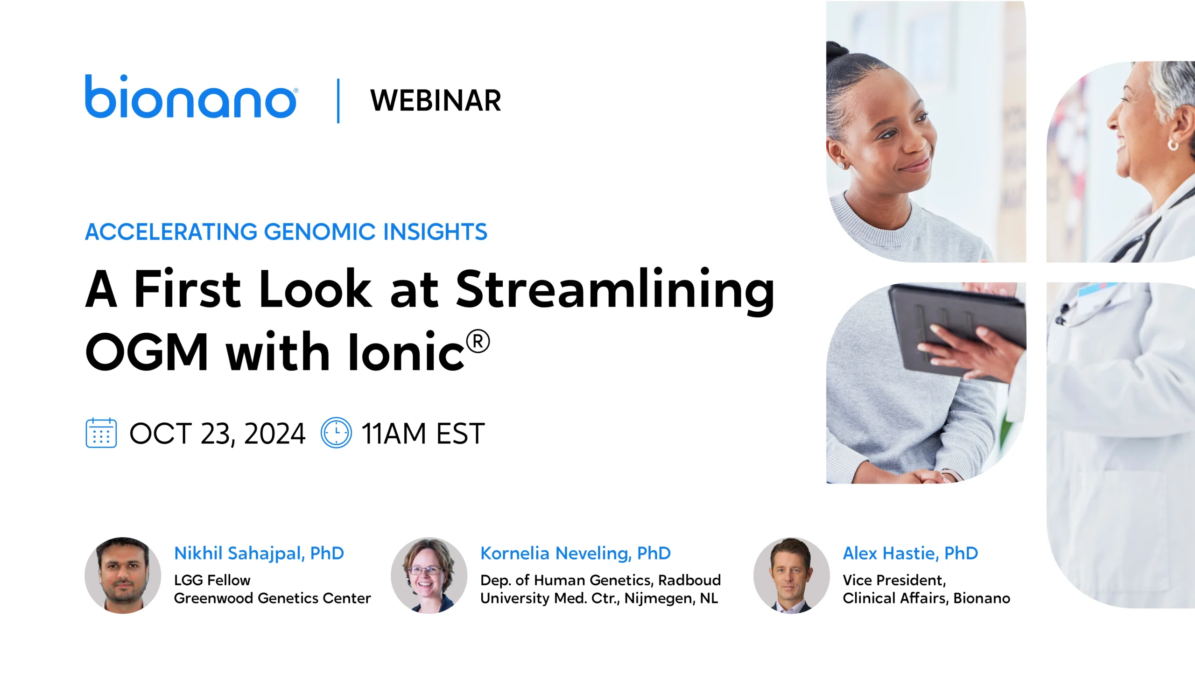
Task: Click the name Alex Hastie, PhD
Action: pos(910,554)
